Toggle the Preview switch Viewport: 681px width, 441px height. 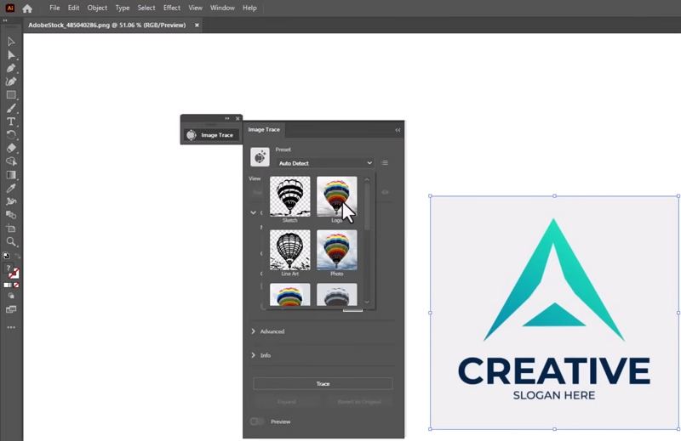click(256, 421)
